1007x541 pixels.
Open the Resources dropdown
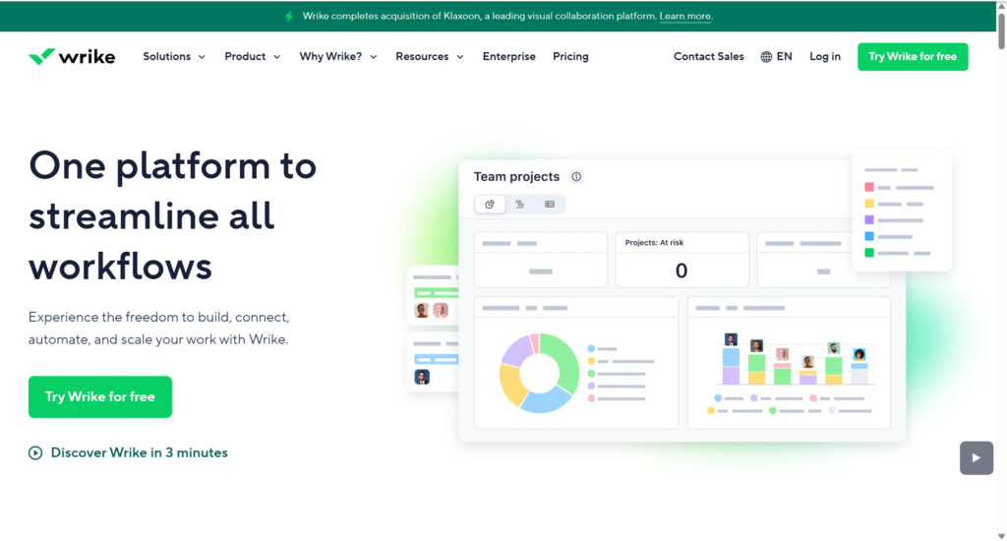click(429, 57)
